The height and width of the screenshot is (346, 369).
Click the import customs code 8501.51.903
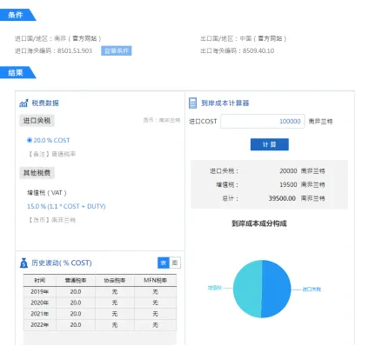(x=75, y=50)
